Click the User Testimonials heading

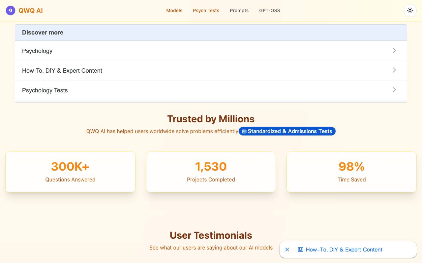tap(211, 235)
